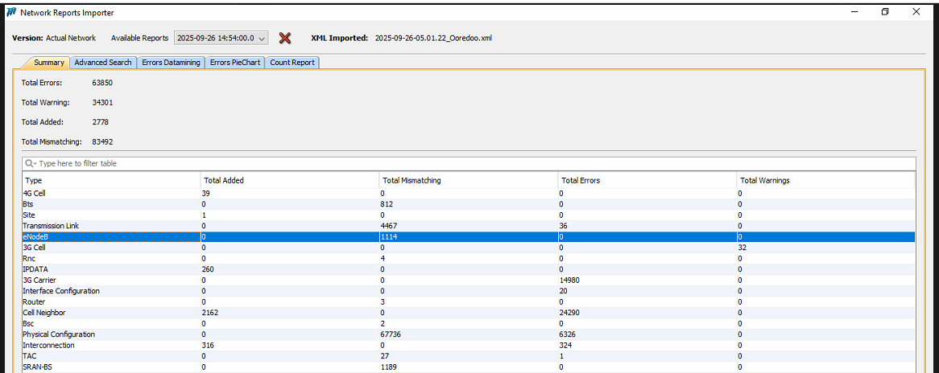Open the Errors Datamining tab

point(171,63)
